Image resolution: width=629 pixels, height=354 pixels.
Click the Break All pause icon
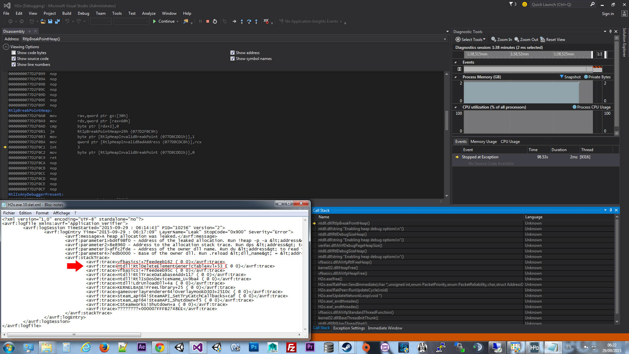tap(200, 21)
